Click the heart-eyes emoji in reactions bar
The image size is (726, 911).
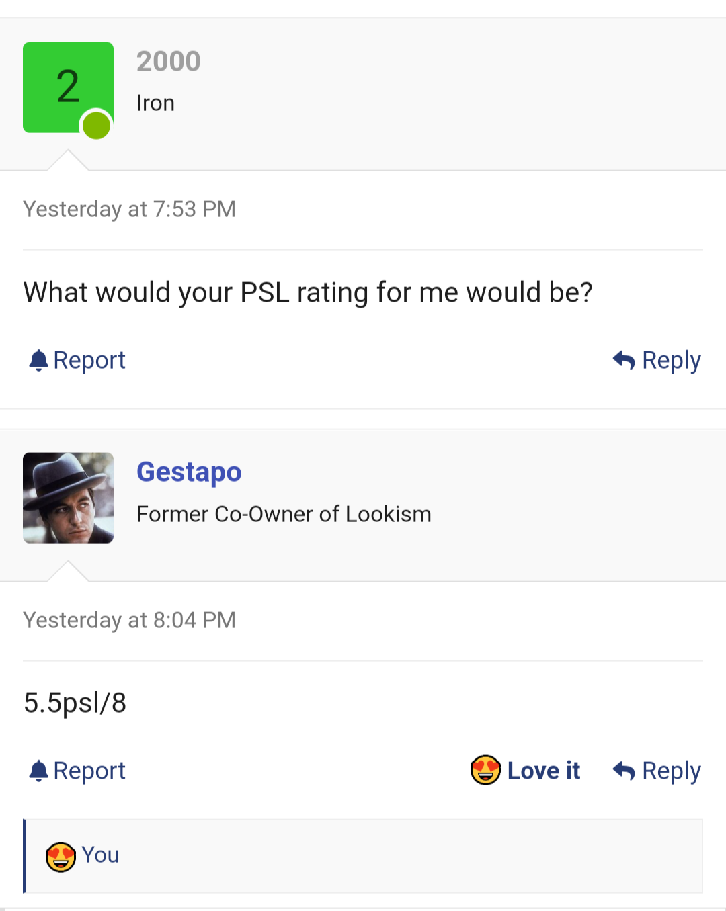click(x=61, y=857)
